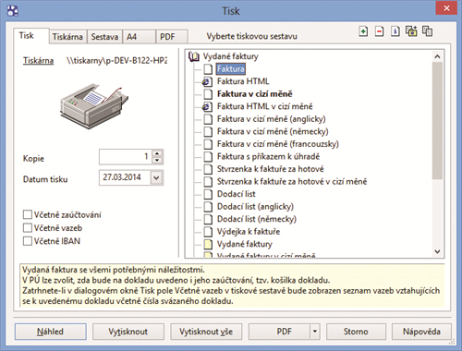Cancel with the Storno button
The width and height of the screenshot is (462, 351).
pyautogui.click(x=356, y=332)
